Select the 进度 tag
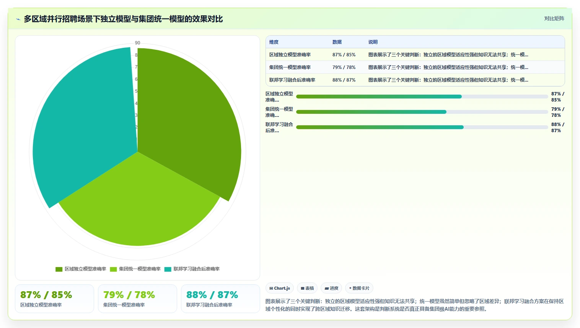This screenshot has height=328, width=580. click(331, 288)
